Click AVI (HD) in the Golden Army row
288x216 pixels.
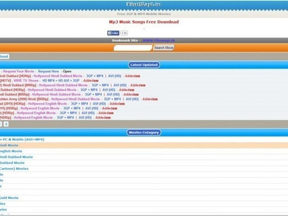132,99
